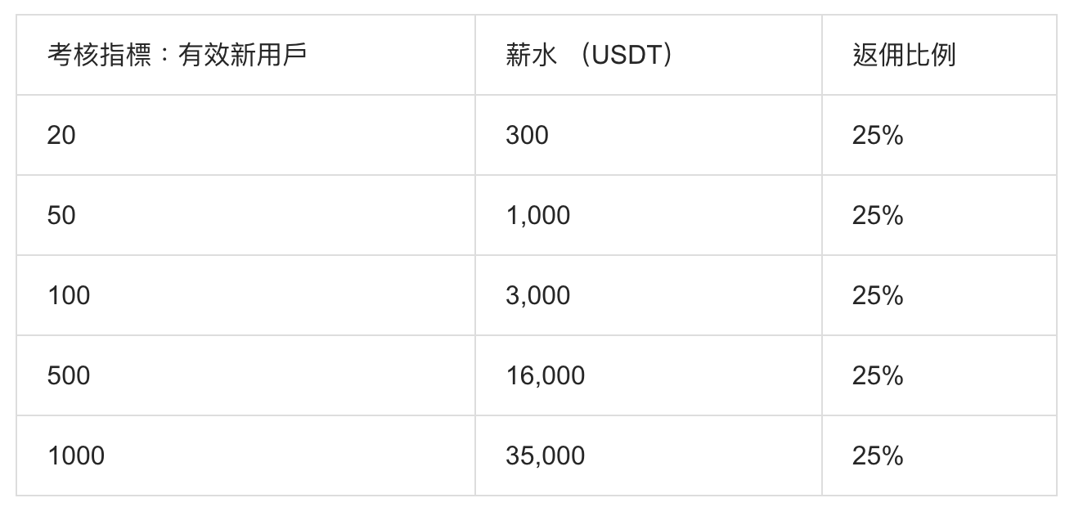Click the 25% cell in the 50-user row
The image size is (1083, 507).
tap(939, 215)
